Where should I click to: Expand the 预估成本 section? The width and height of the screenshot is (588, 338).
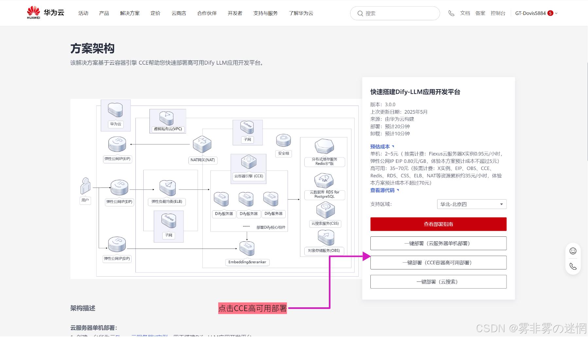[382, 147]
